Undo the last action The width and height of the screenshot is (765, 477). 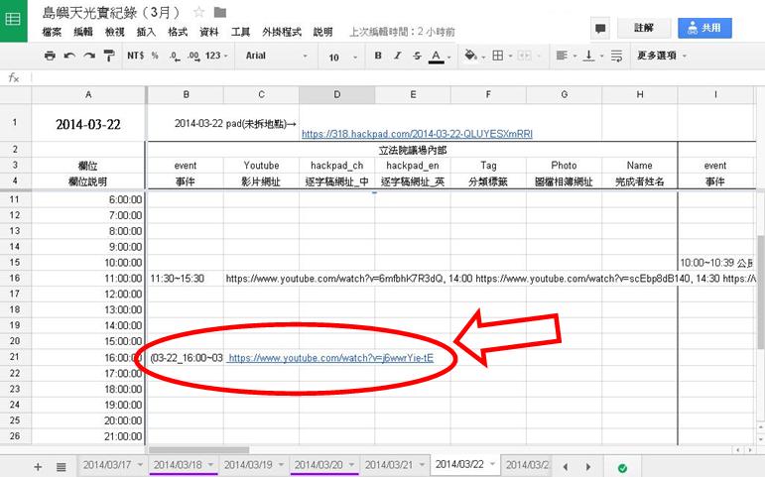point(70,56)
